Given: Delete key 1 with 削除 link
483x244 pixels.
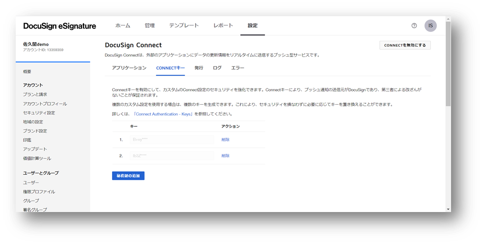Looking at the screenshot, I should pyautogui.click(x=226, y=140).
